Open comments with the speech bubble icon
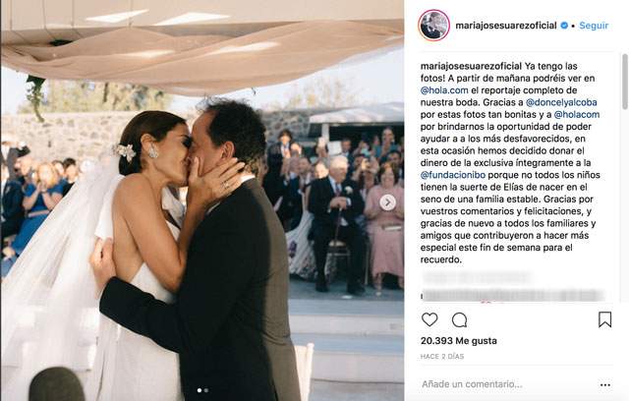 459,320
